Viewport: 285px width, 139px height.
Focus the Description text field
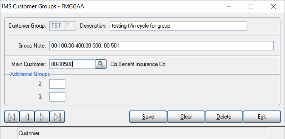[x=178, y=26]
